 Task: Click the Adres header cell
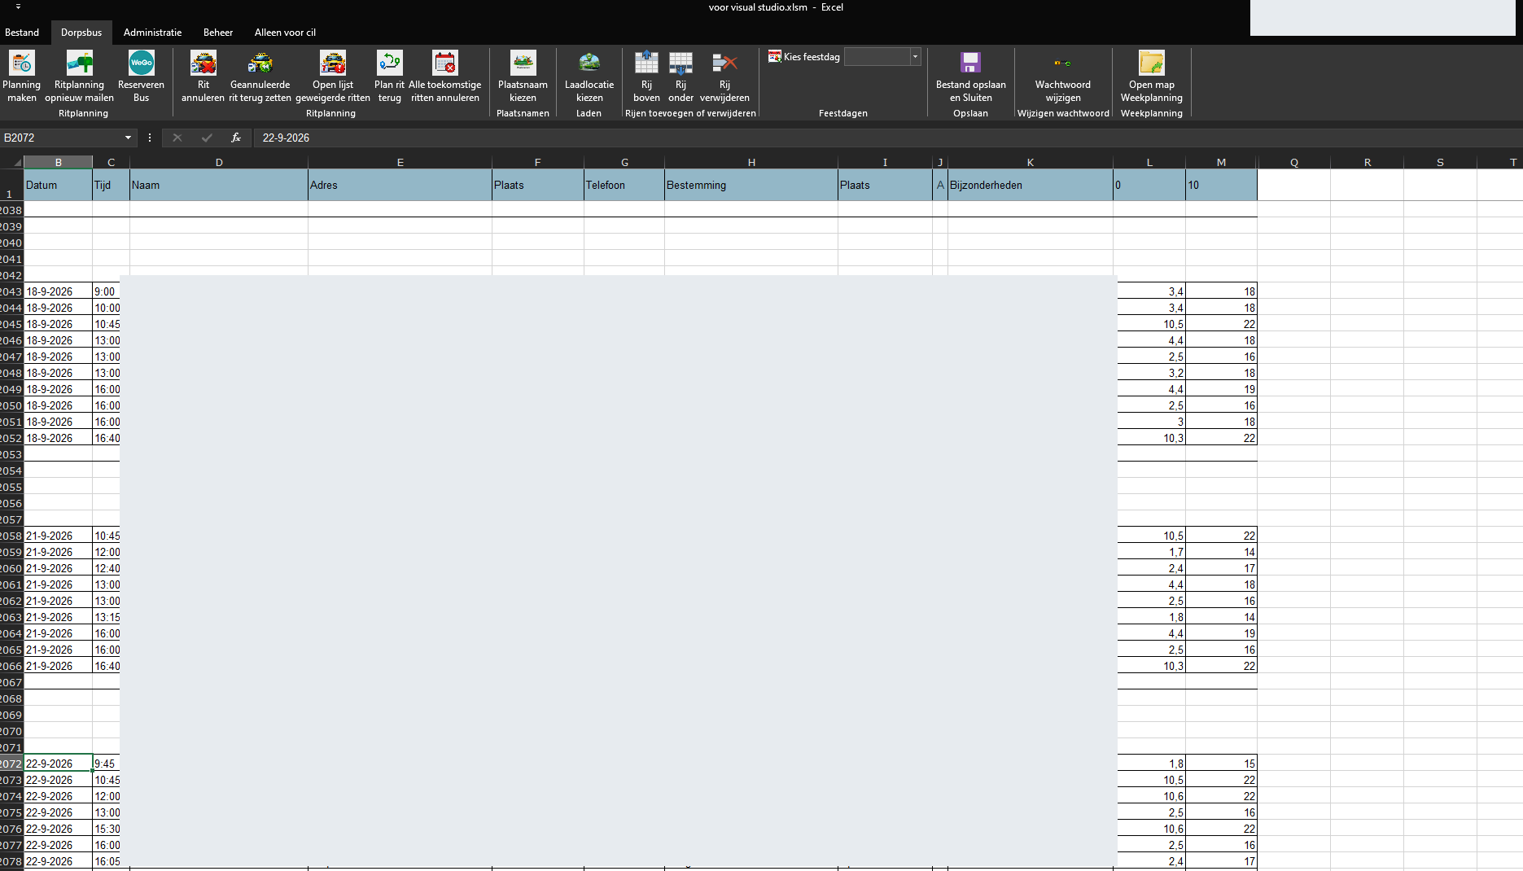click(x=400, y=185)
